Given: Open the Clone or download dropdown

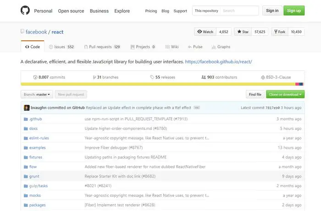Looking at the screenshot, I should coord(285,94).
